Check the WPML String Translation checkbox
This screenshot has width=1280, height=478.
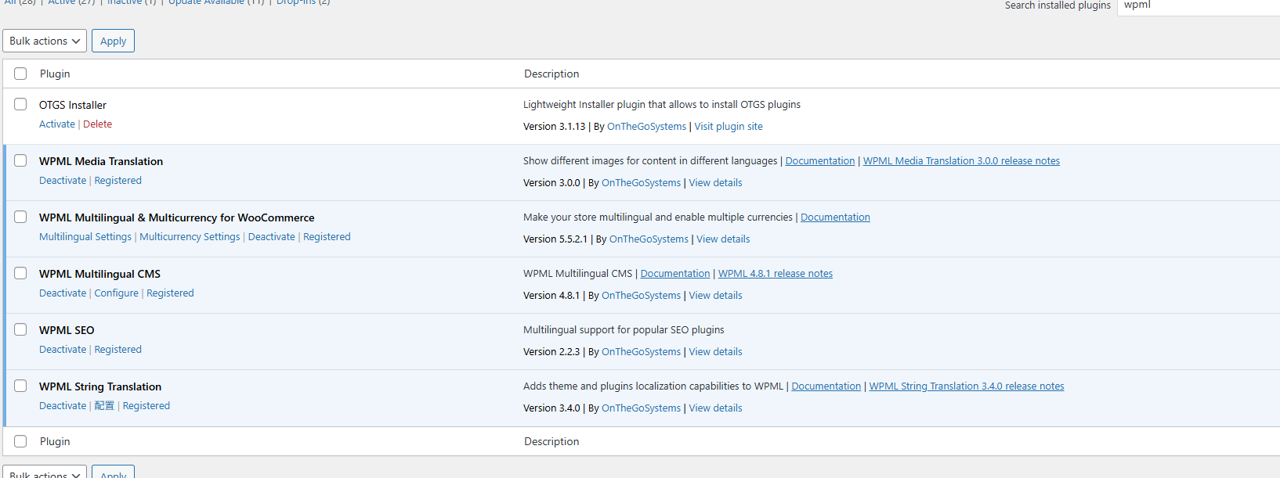[x=20, y=386]
